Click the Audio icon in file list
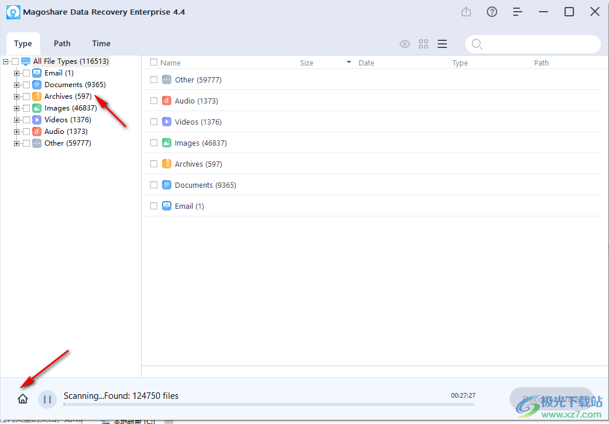The image size is (609, 424). click(x=167, y=101)
